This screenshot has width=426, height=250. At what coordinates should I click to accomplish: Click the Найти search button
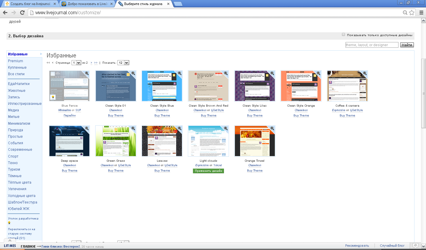[407, 45]
